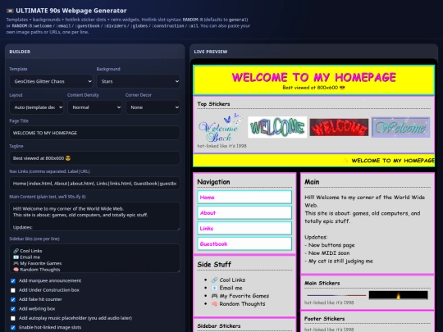Click the 'New buttons page' update line
Screen dimensions: 443x332
coord(330,245)
